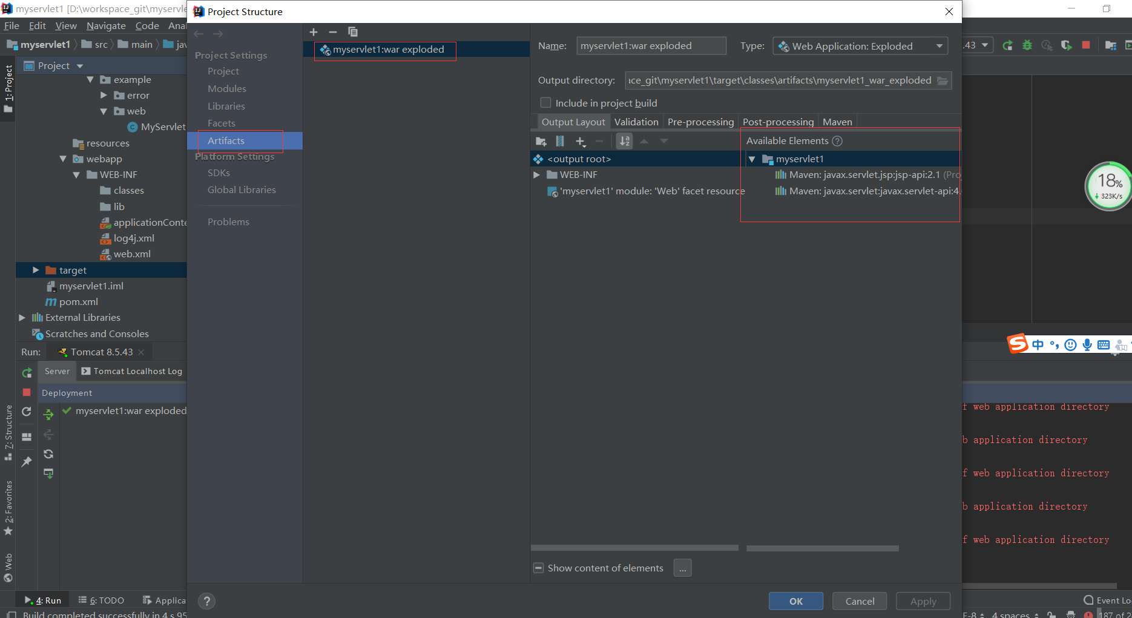The height and width of the screenshot is (618, 1132).
Task: Open Tomcat Localhost Log tab
Action: pos(132,371)
